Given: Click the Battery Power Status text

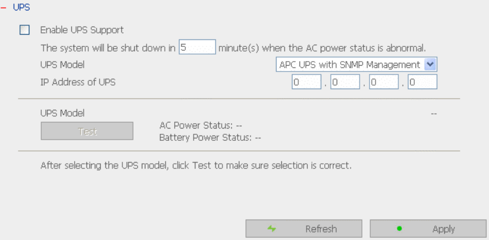Looking at the screenshot, I should pos(209,138).
